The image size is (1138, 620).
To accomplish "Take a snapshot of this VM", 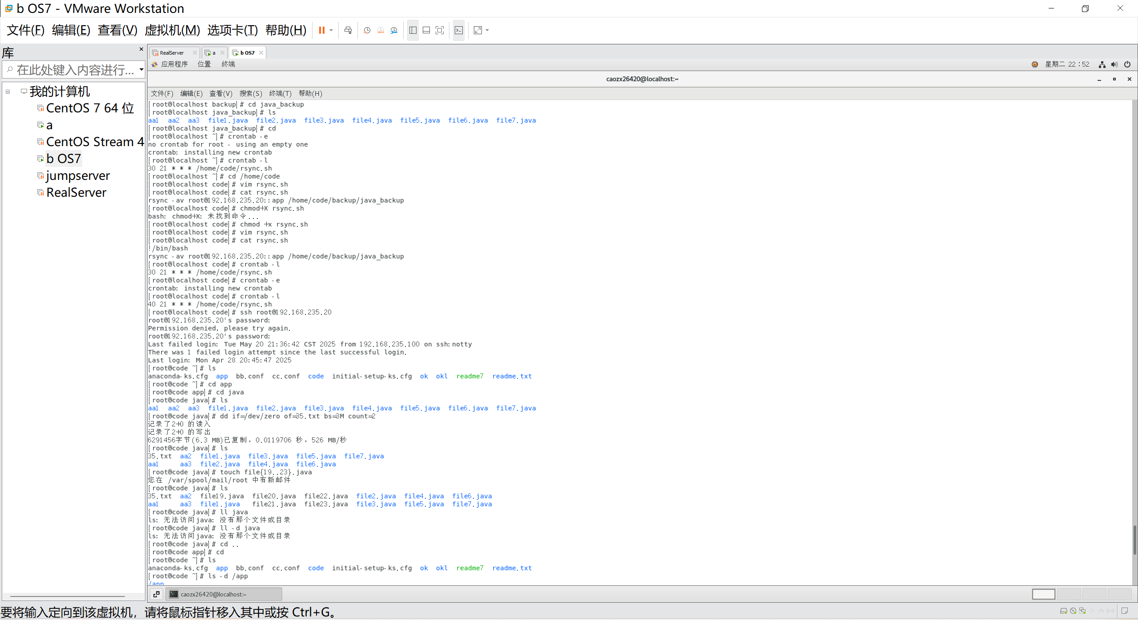I will point(367,30).
